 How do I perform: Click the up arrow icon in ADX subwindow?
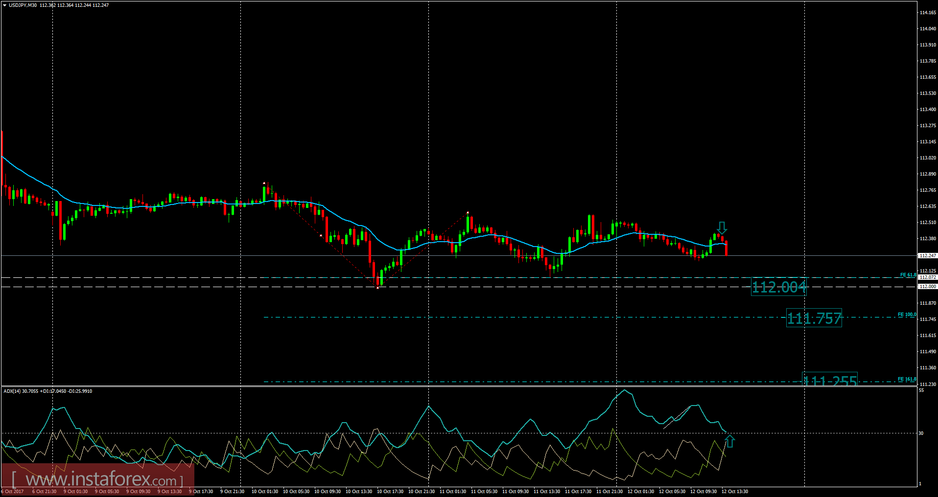pyautogui.click(x=729, y=441)
